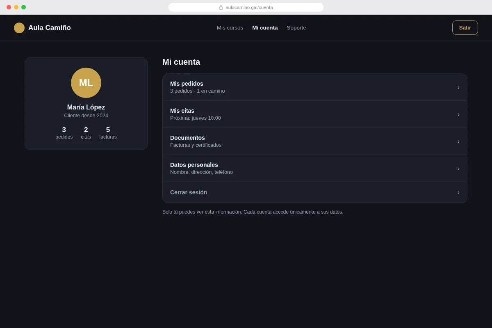The image size is (492, 328).
Task: Open Datos personales chevron arrow
Action: tap(458, 169)
